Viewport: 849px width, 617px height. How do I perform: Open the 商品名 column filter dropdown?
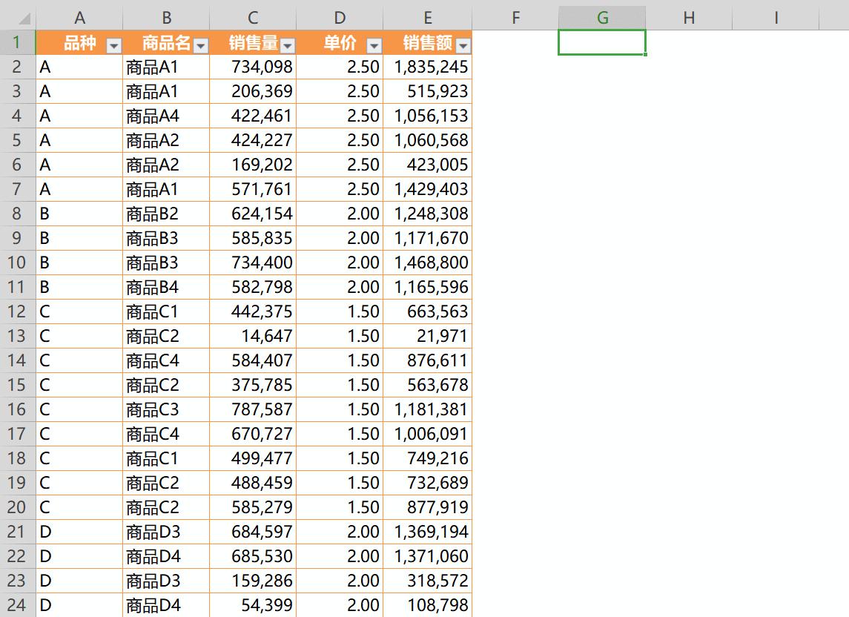click(201, 46)
